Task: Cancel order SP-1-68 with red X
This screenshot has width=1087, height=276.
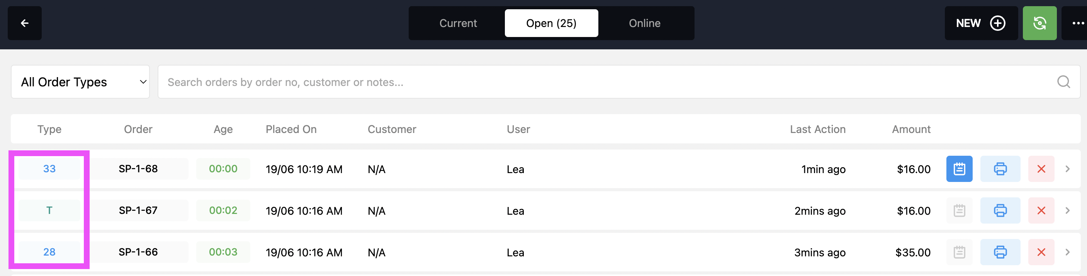Action: [x=1041, y=169]
